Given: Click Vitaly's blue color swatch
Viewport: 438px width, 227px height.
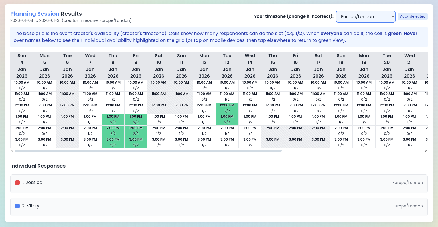Looking at the screenshot, I should pyautogui.click(x=17, y=206).
